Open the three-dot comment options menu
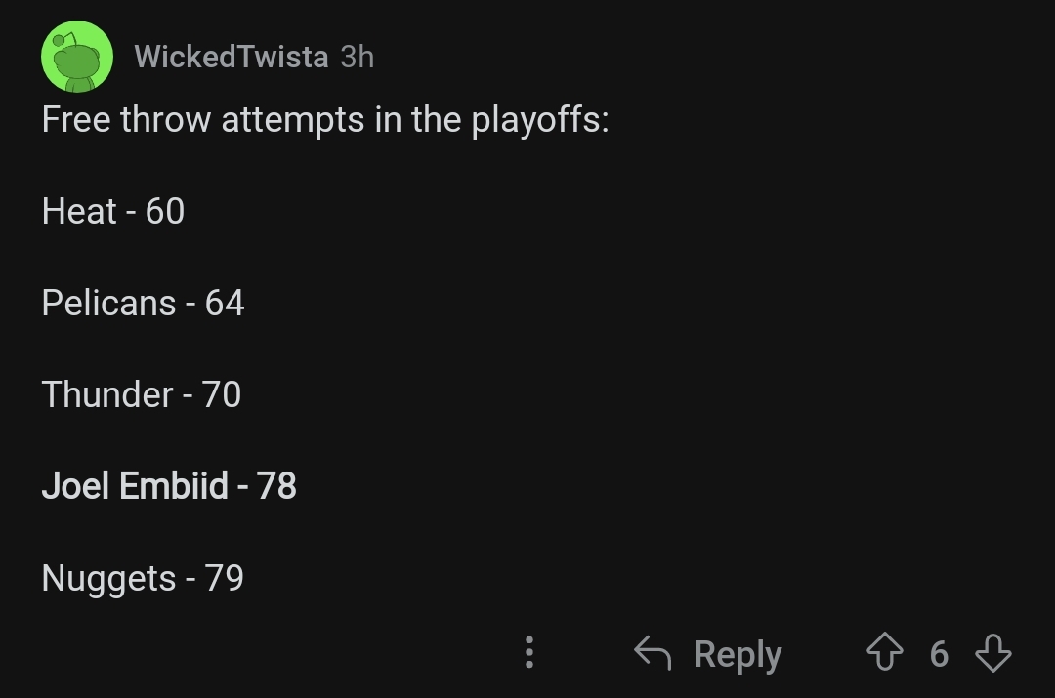This screenshot has height=698, width=1055. coord(529,652)
